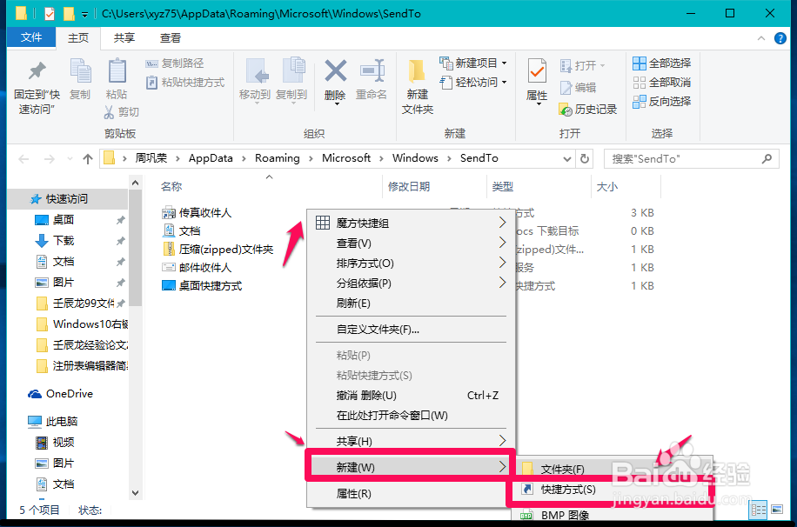Click the Properties (属性) checkmark icon
This screenshot has height=527, width=797.
coord(537,71)
